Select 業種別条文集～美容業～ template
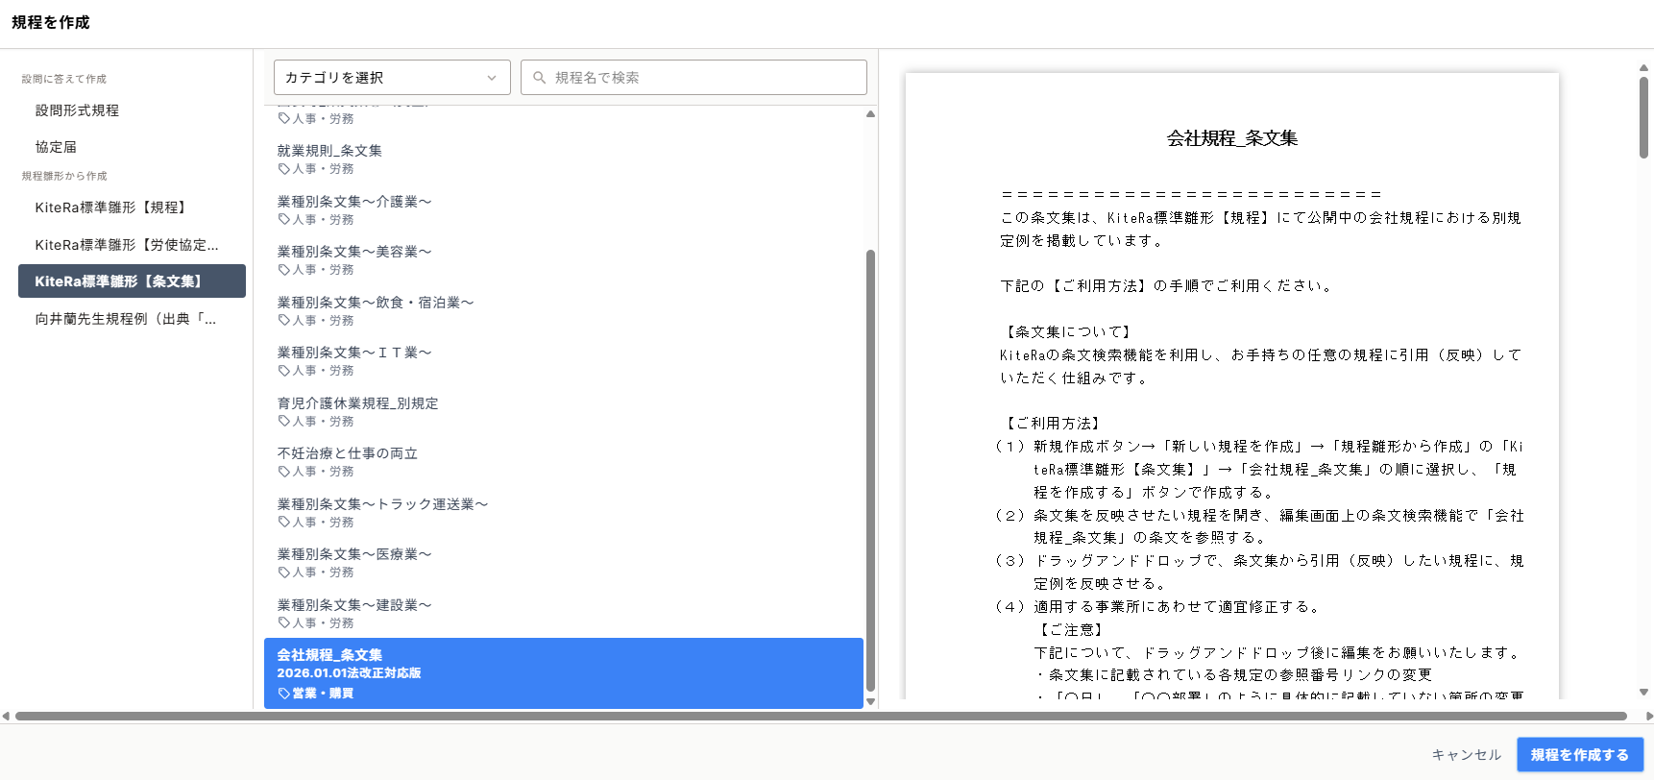 pos(564,260)
